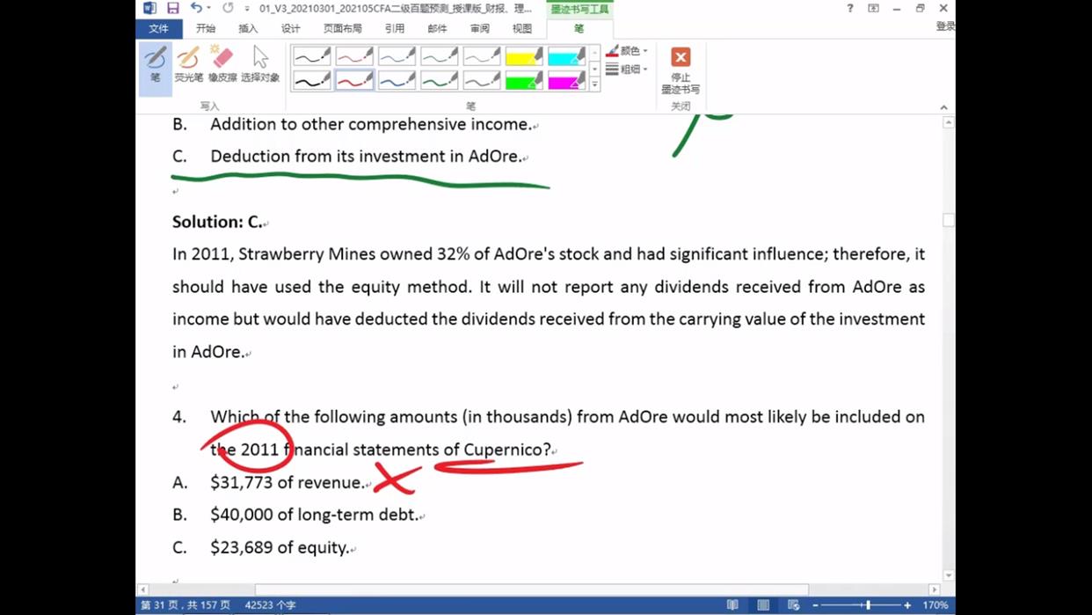Image resolution: width=1092 pixels, height=615 pixels.
Task: Pick the green highlighter swatch
Action: pyautogui.click(x=523, y=80)
